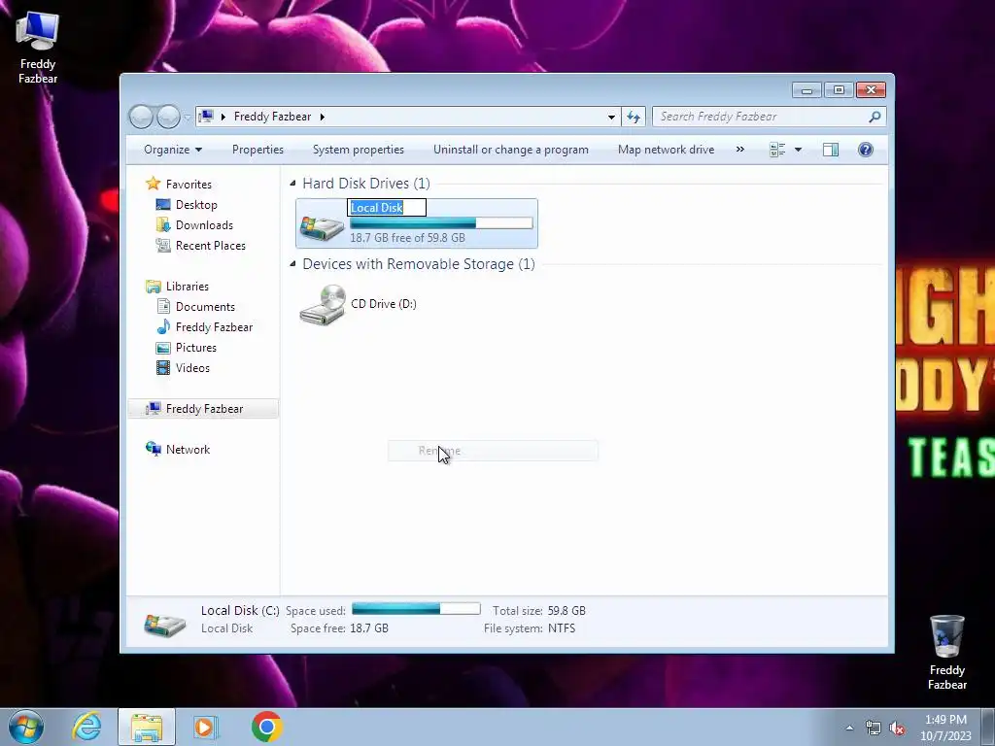
Task: Open the Pictures library
Action: click(x=196, y=348)
